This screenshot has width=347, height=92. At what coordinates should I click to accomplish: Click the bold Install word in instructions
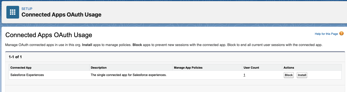[x=87, y=45]
